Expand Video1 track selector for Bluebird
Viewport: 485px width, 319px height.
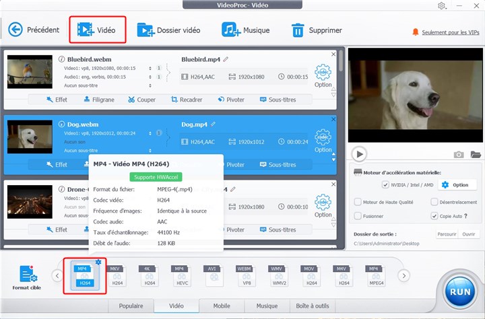coord(150,68)
